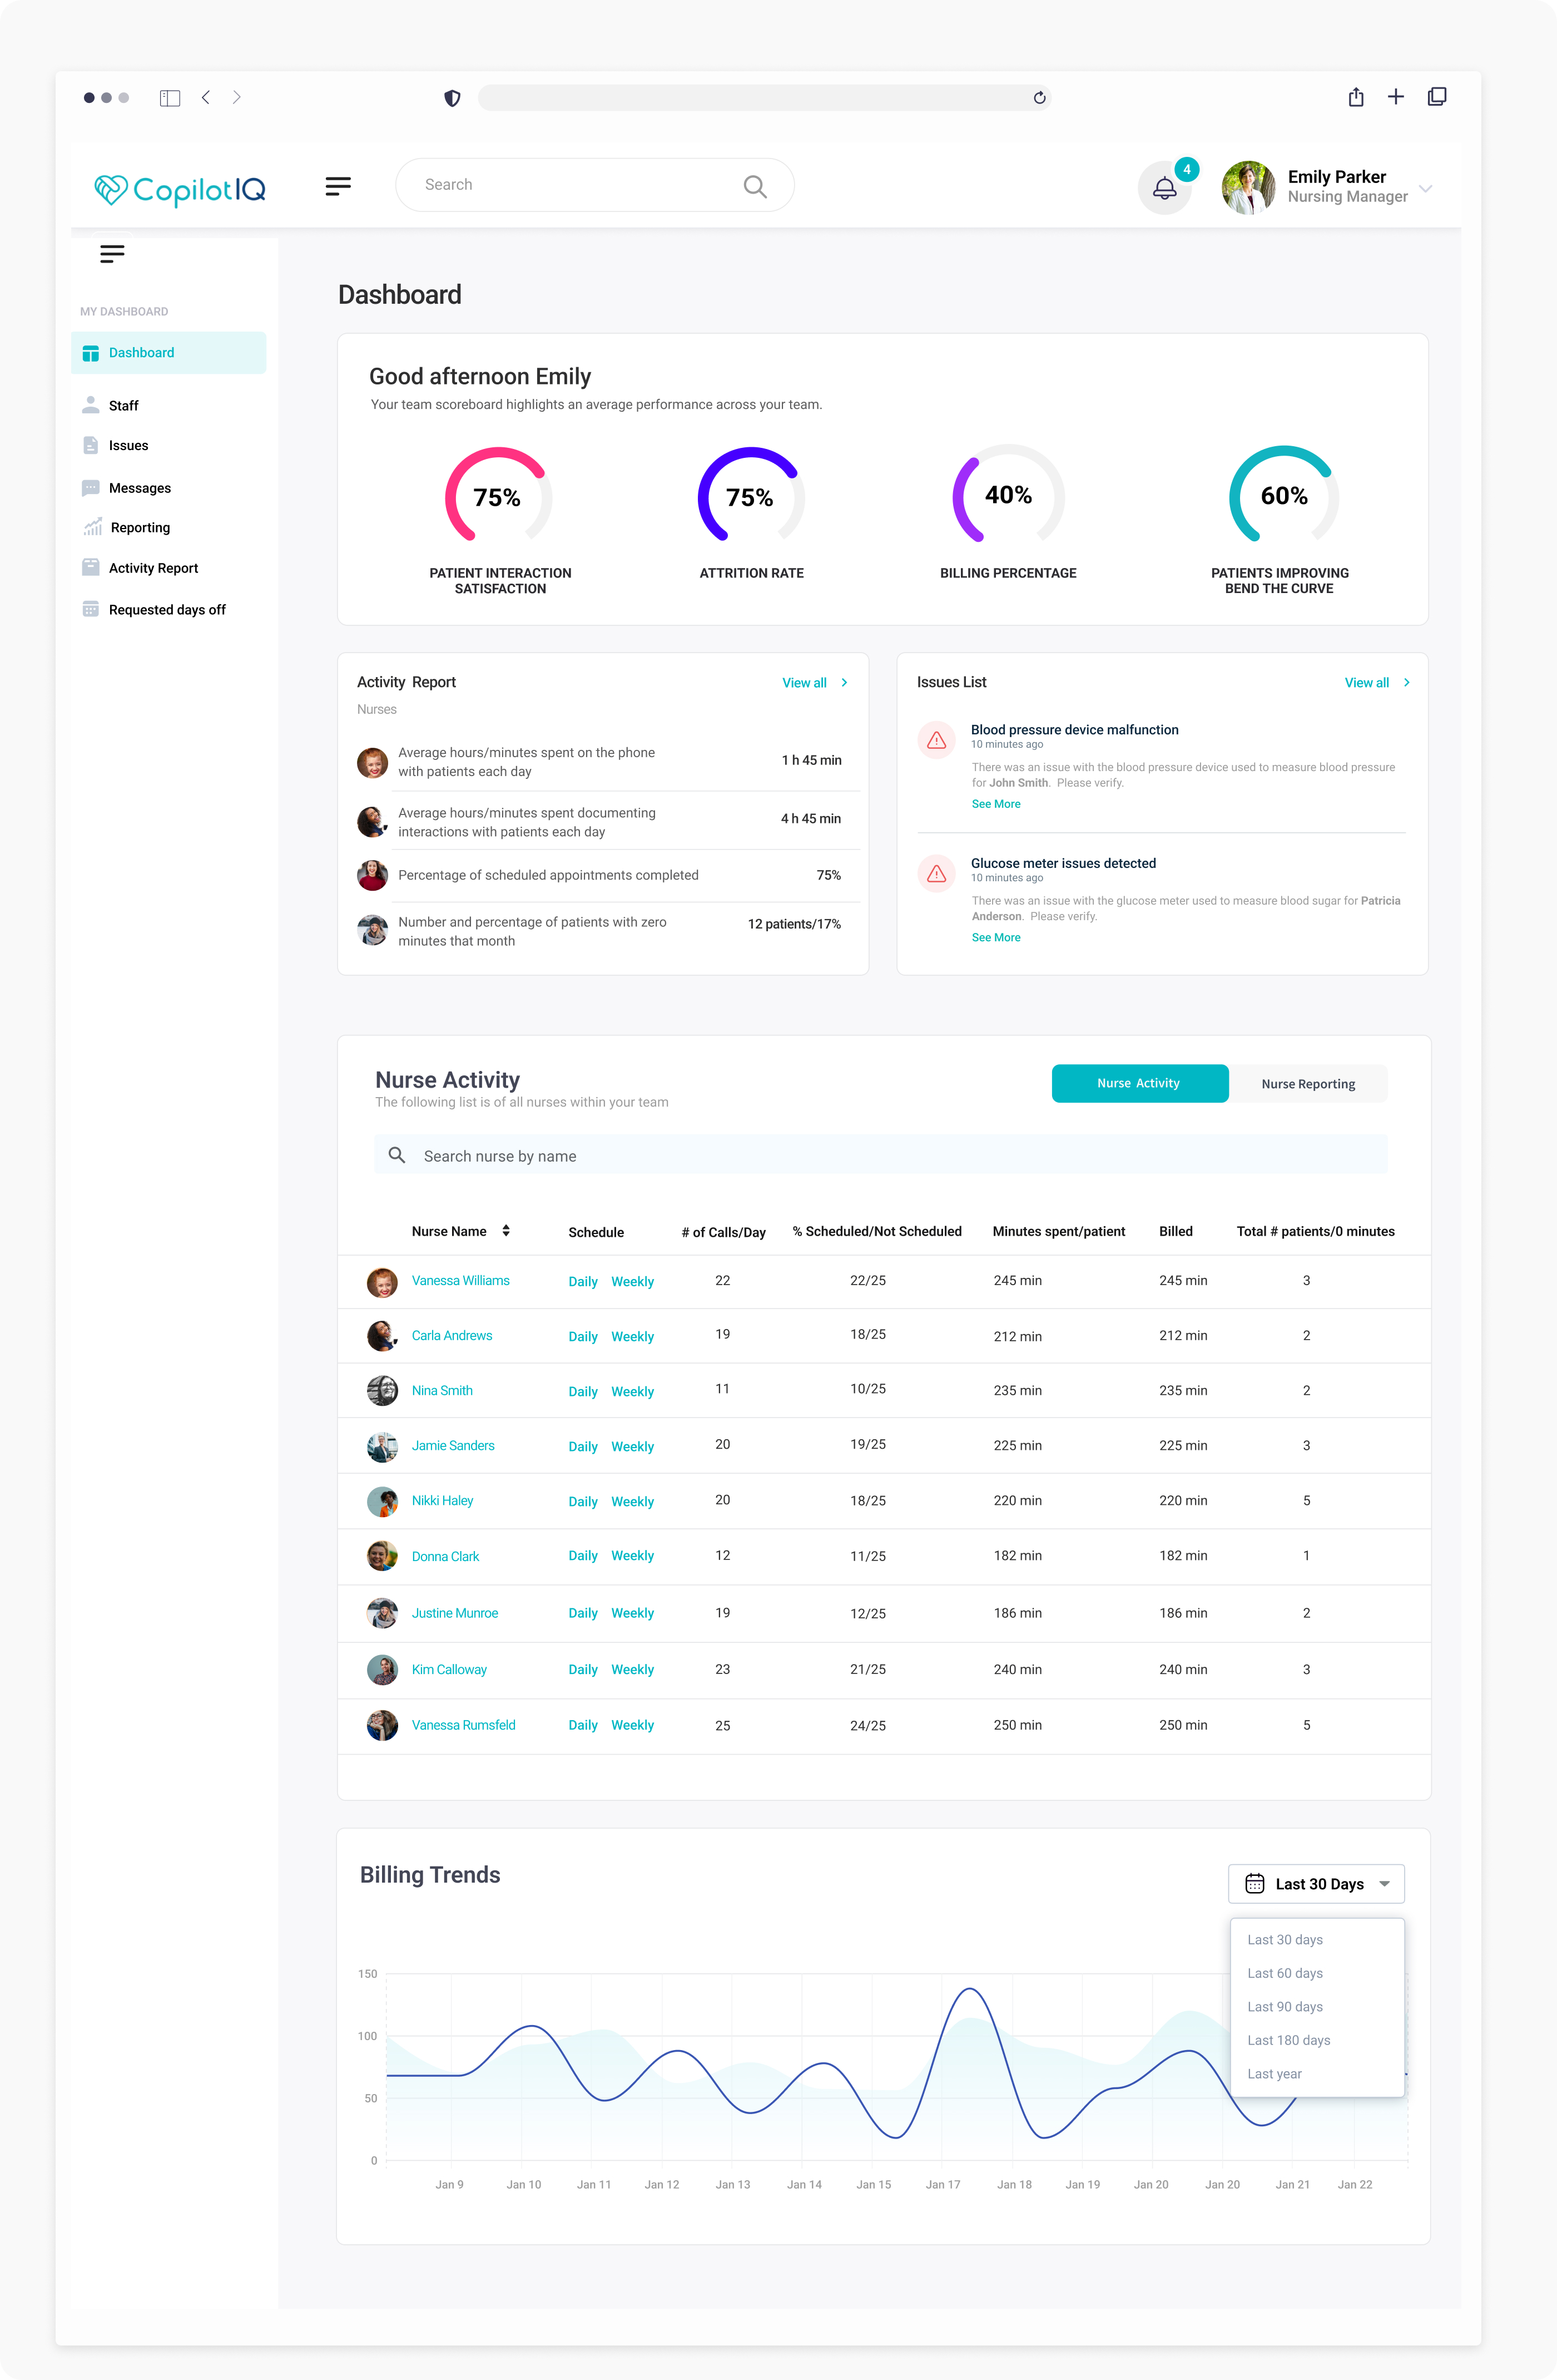1557x2380 pixels.
Task: Click the search magnifier icon in header
Action: point(755,186)
